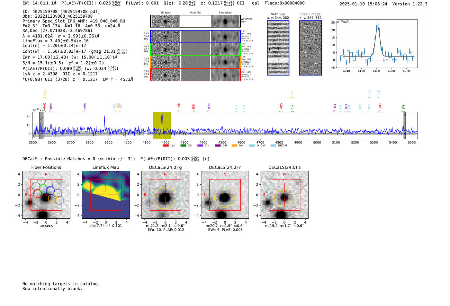This screenshot has height=306, width=450.
Task: Click the blue dashed fiber circle
Action: point(50,191)
